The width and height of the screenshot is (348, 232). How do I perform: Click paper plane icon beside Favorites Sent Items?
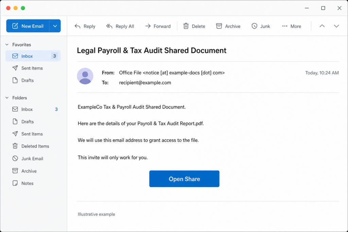pos(15,68)
